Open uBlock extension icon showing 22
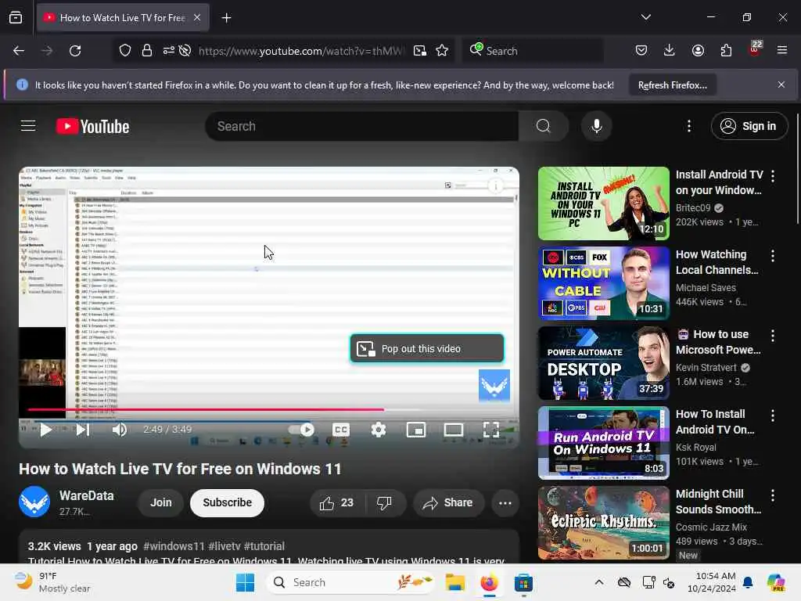Viewport: 801px width, 601px height. [755, 49]
